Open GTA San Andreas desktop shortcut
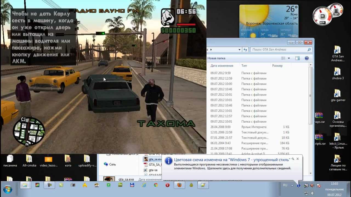 (337, 54)
